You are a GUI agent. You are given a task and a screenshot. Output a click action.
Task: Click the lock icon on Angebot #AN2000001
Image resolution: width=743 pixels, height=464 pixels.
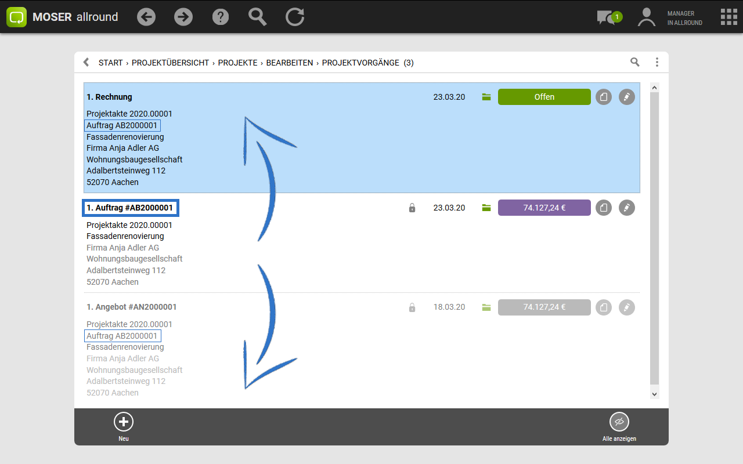[412, 307]
